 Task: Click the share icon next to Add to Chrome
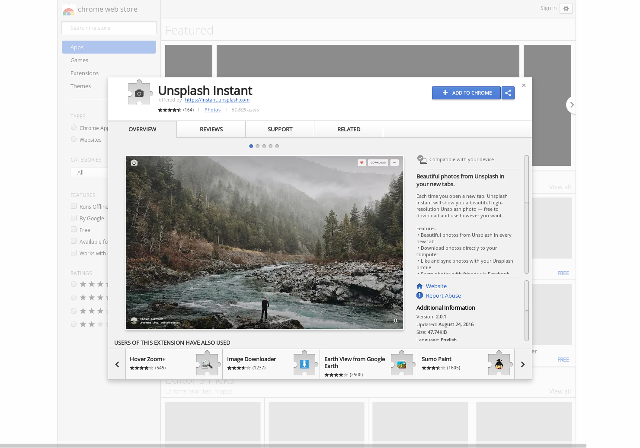point(508,93)
